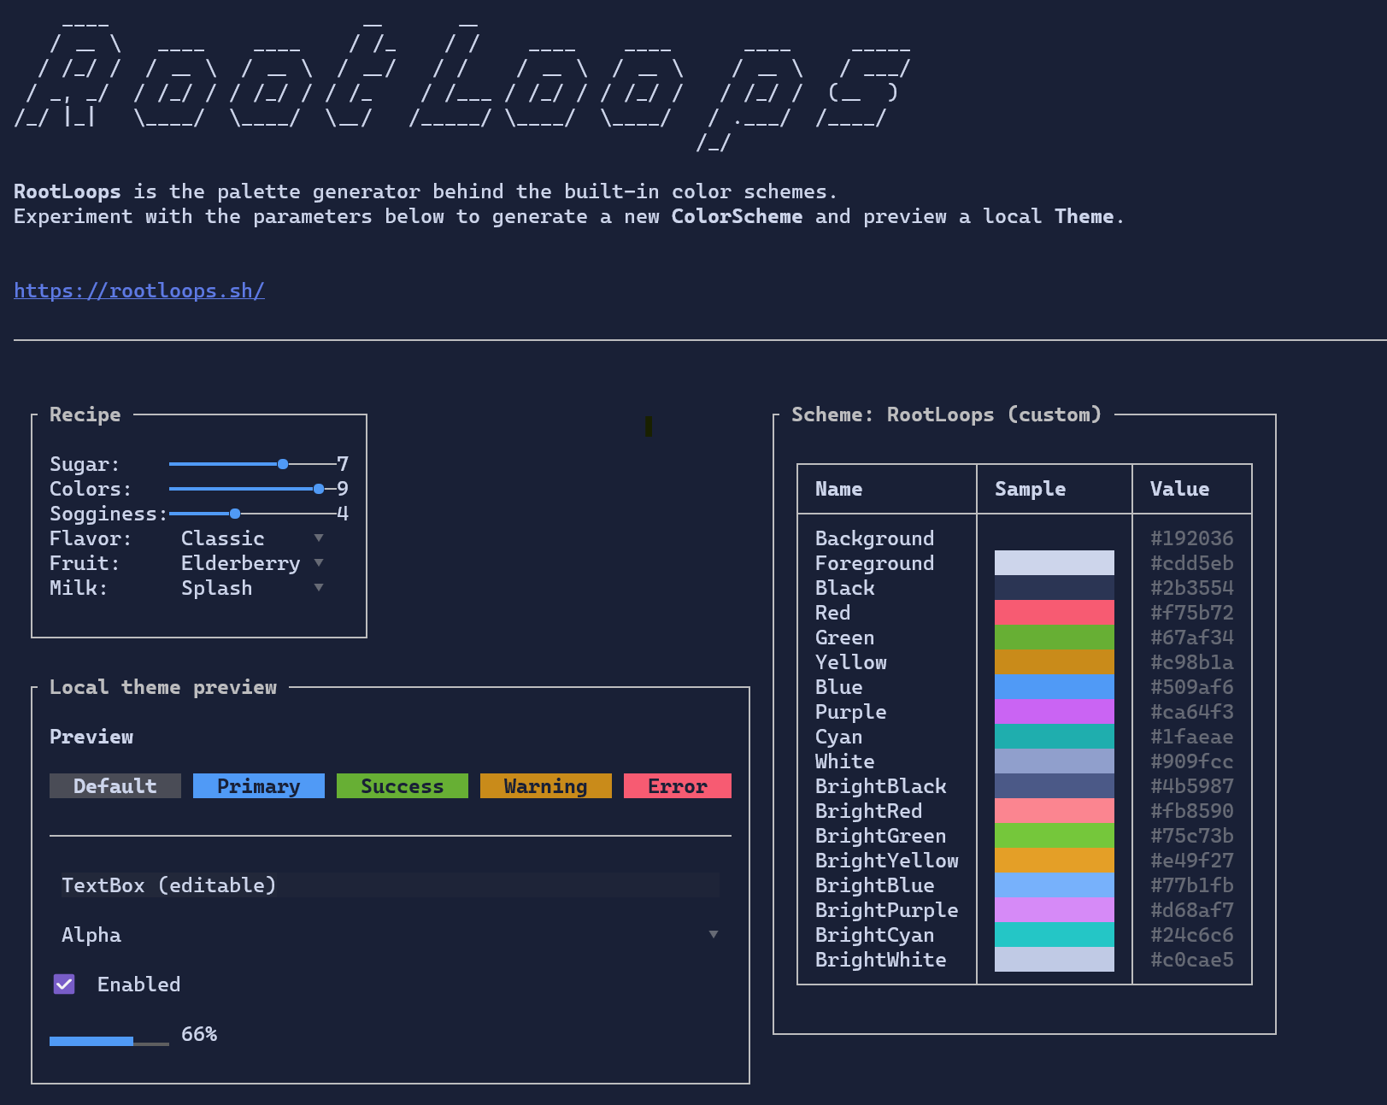Select the Background hex value #192036

tap(1191, 538)
